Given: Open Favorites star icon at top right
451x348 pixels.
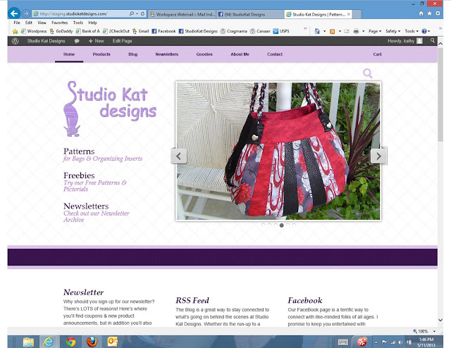Looking at the screenshot, I should point(429,13).
